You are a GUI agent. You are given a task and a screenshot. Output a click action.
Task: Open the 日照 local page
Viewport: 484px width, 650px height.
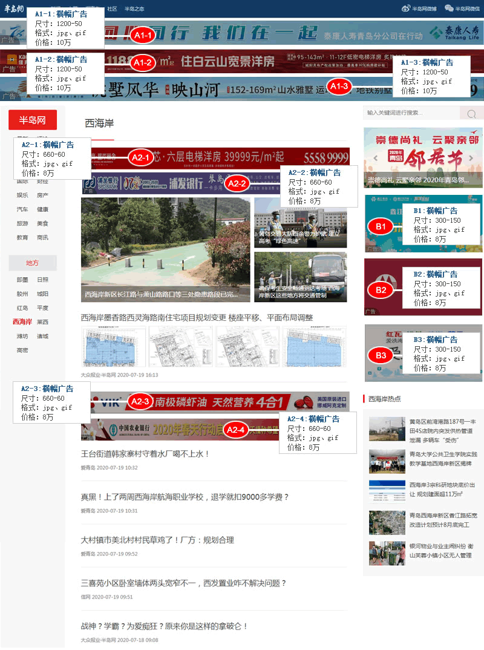(x=42, y=280)
